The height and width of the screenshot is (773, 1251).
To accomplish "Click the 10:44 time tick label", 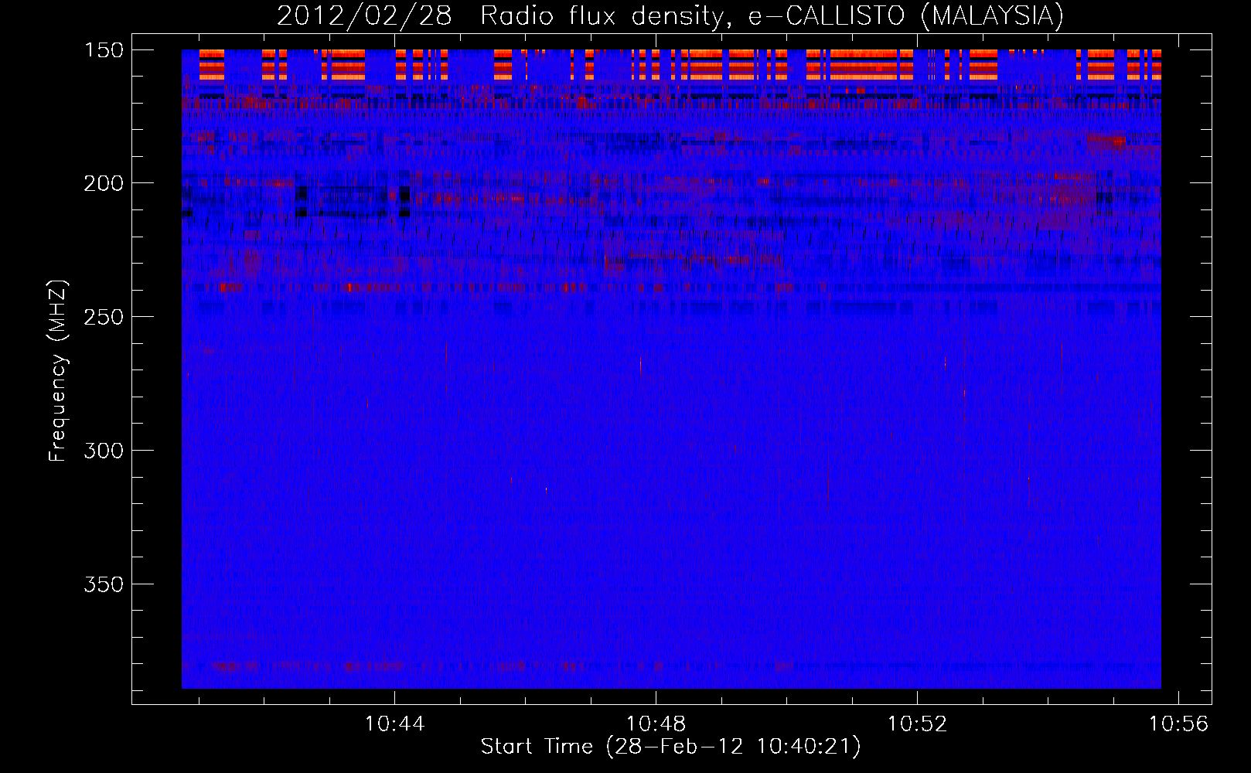I will (395, 724).
